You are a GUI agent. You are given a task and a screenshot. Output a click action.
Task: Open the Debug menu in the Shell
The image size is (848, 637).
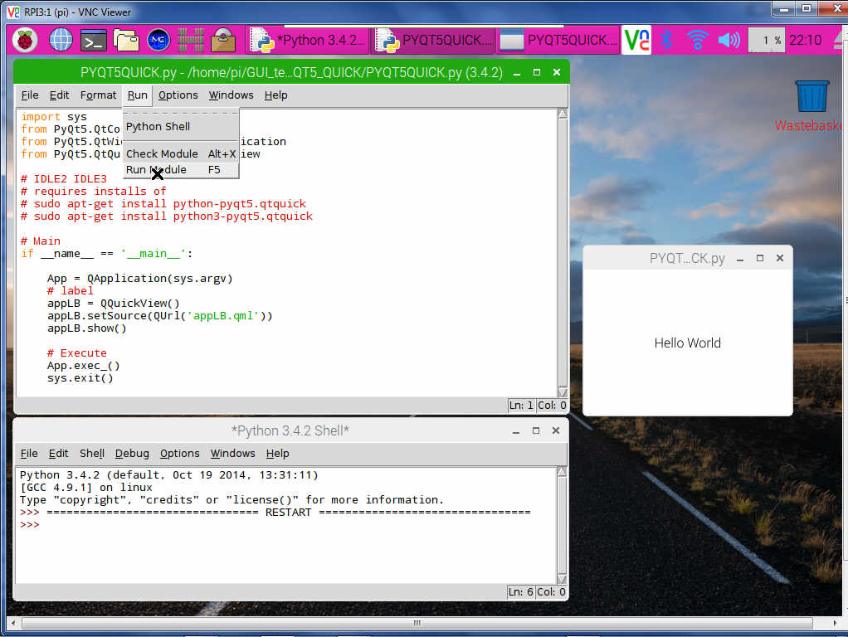pos(132,454)
